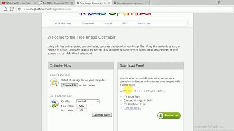This screenshot has width=234, height=131.
Task: Click the 'It's Absolutely Free!' bullet
Action: pyautogui.click(x=135, y=104)
